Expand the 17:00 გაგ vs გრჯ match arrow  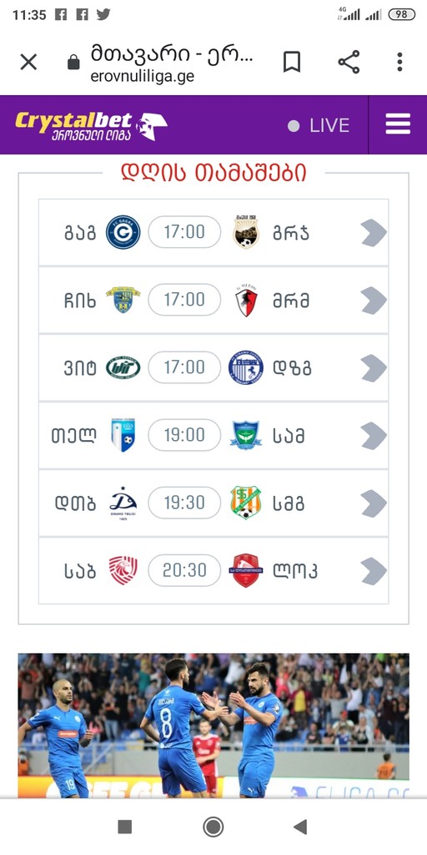click(374, 233)
